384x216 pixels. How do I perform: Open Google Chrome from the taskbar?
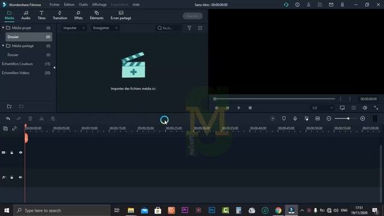[278, 211]
